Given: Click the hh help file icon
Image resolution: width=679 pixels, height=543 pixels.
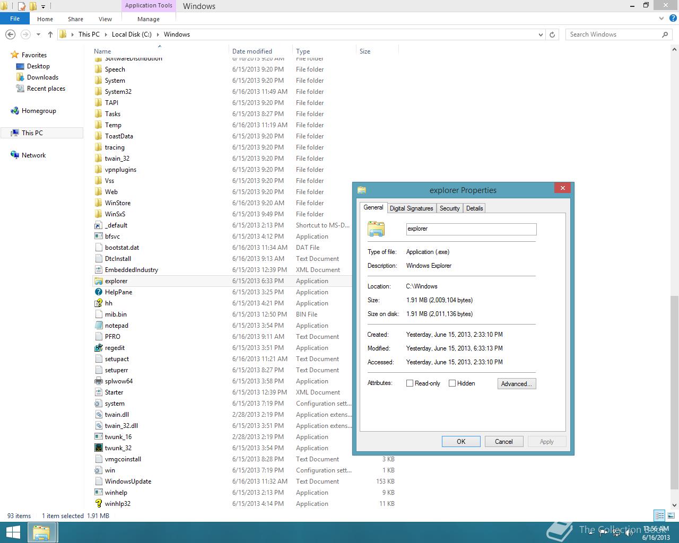Looking at the screenshot, I should pyautogui.click(x=98, y=303).
